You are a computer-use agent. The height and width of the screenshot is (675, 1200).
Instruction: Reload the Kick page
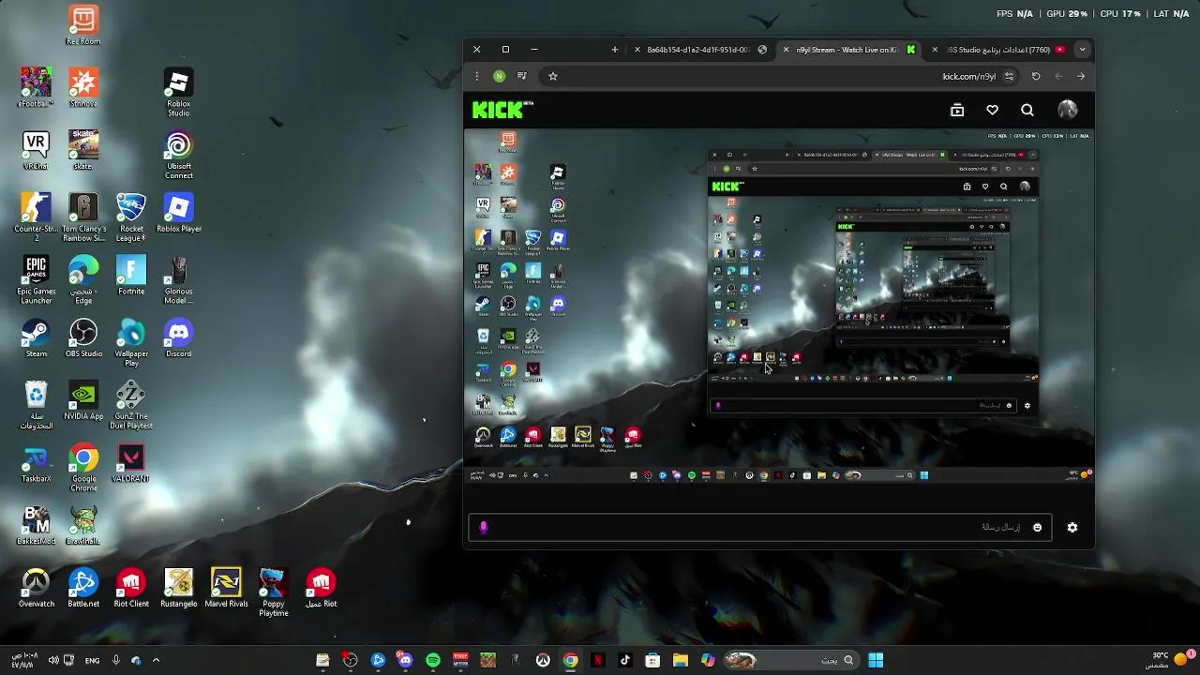tap(1036, 76)
